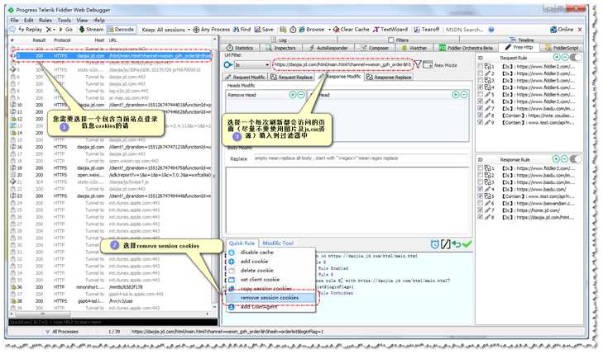This screenshot has height=354, width=603.
Task: Open the File menu
Action: point(15,20)
